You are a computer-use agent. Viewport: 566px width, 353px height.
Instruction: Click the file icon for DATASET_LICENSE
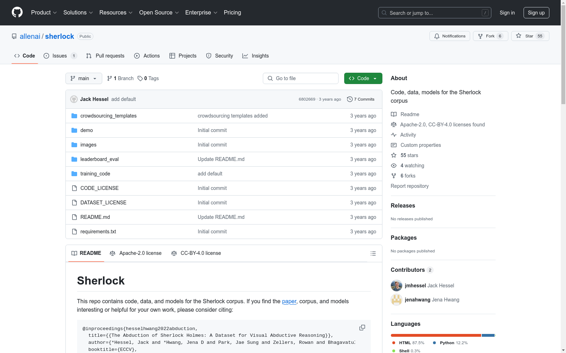click(74, 203)
